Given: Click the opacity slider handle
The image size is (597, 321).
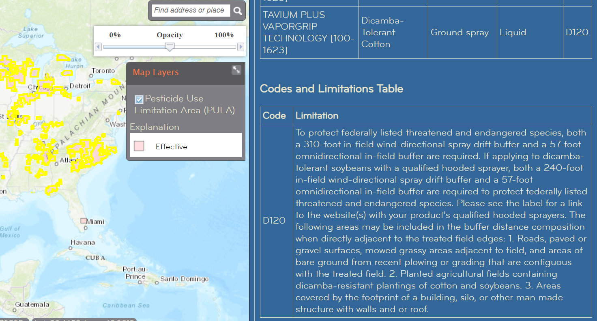Looking at the screenshot, I should click(x=170, y=47).
